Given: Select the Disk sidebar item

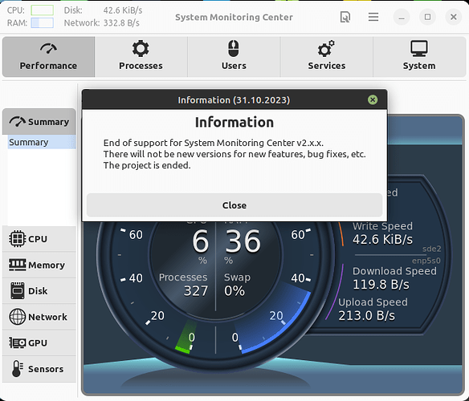Looking at the screenshot, I should pos(39,291).
